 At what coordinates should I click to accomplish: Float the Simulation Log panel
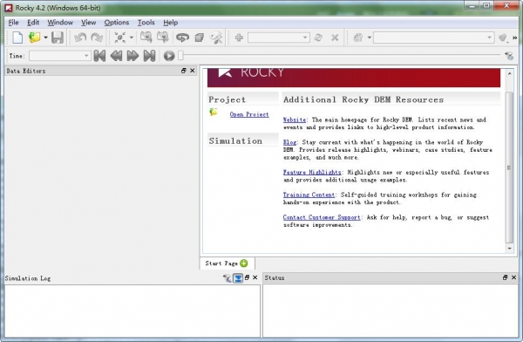click(x=248, y=277)
